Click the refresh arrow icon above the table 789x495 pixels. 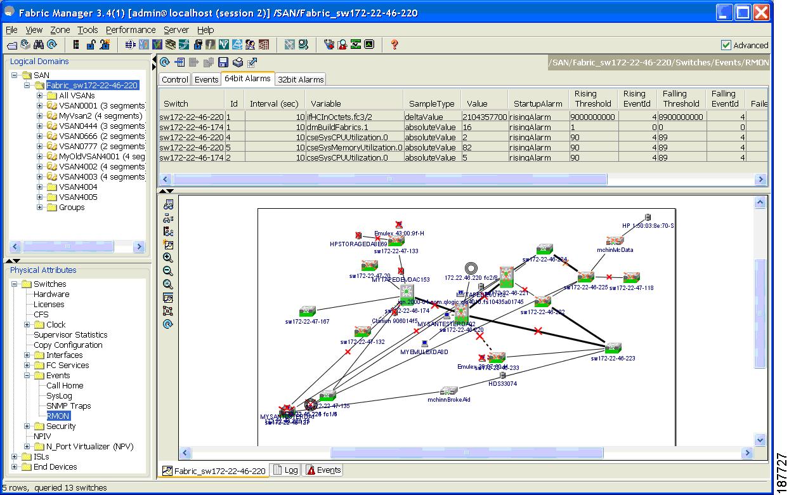pyautogui.click(x=164, y=62)
